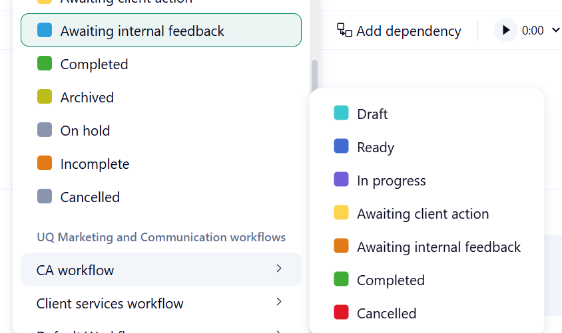Image resolution: width=562 pixels, height=333 pixels.
Task: Select Cancelled in the left status list
Action: pos(90,197)
